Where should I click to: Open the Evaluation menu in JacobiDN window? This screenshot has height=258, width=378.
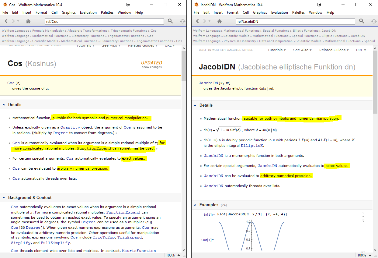pos(279,12)
